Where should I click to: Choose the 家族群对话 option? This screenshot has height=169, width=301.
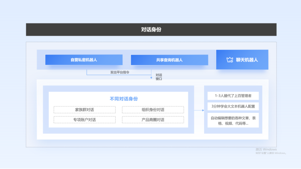[85, 110]
